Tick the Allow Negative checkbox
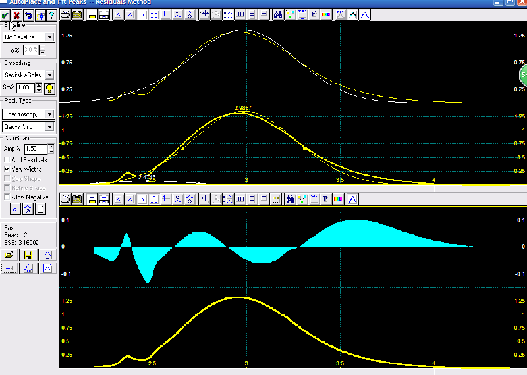The height and width of the screenshot is (375, 527). coord(7,197)
